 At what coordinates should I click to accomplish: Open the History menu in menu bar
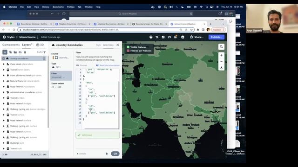(x=46, y=7)
